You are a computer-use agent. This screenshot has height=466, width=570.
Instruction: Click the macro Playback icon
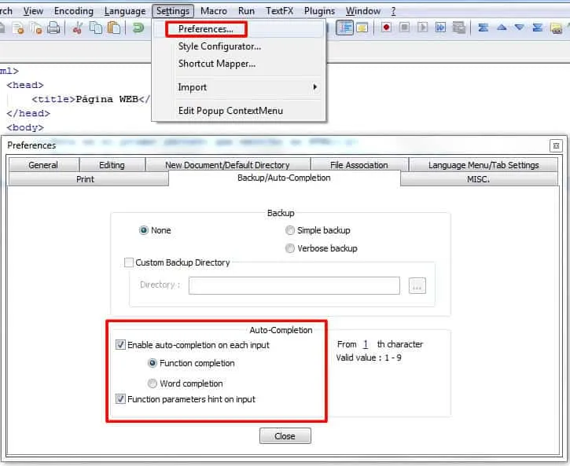pos(422,28)
